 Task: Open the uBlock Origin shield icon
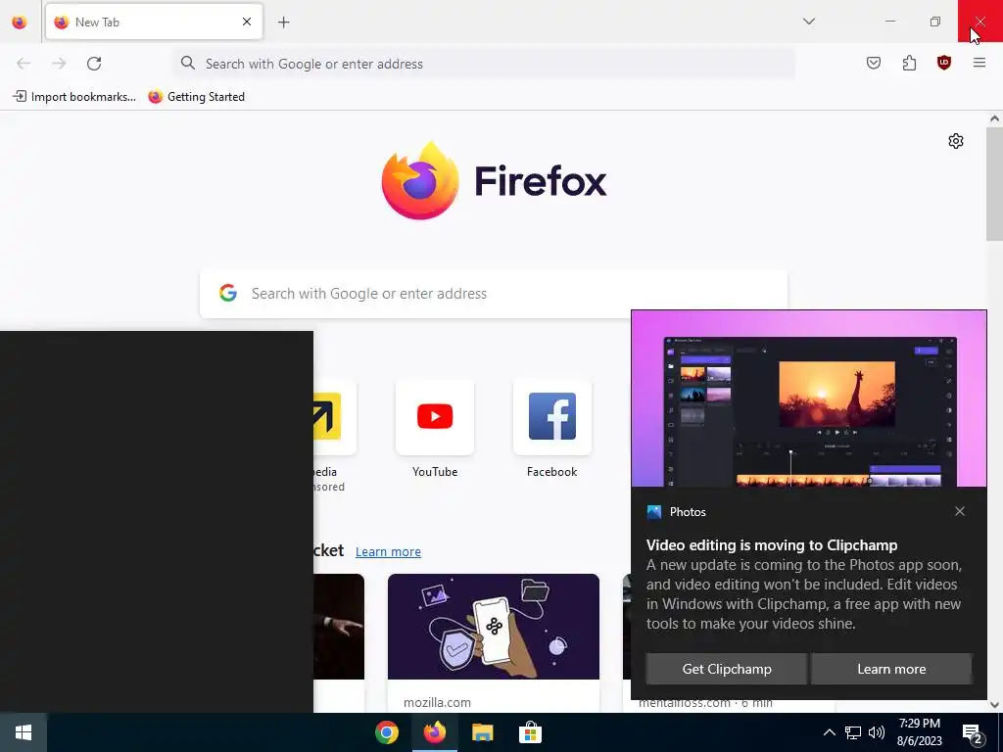coord(944,63)
